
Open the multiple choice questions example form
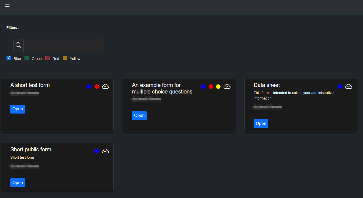coord(139,116)
